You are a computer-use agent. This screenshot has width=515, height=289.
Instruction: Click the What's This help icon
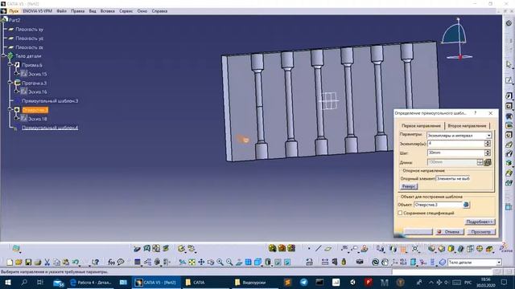coord(95,263)
